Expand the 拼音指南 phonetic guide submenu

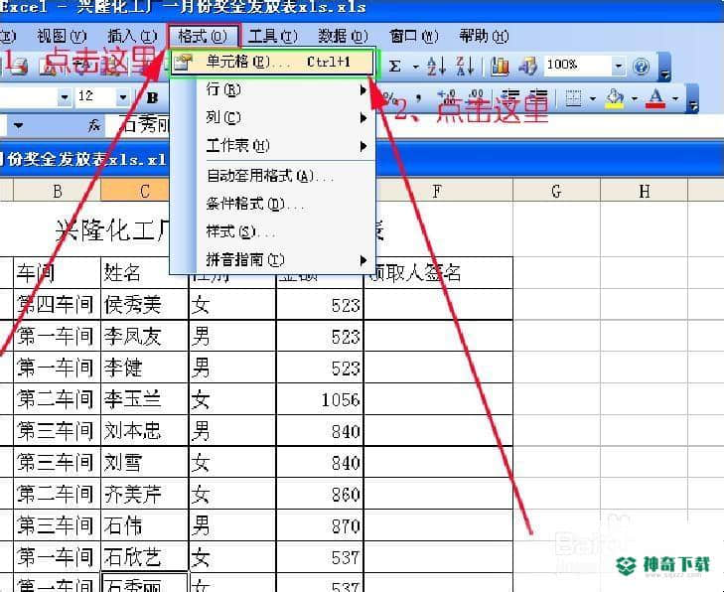pos(272,260)
